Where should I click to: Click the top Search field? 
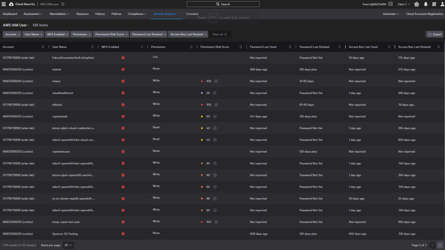pos(223,4)
